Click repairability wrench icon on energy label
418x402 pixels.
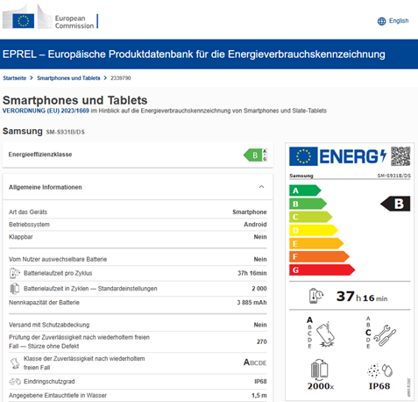[x=385, y=335]
